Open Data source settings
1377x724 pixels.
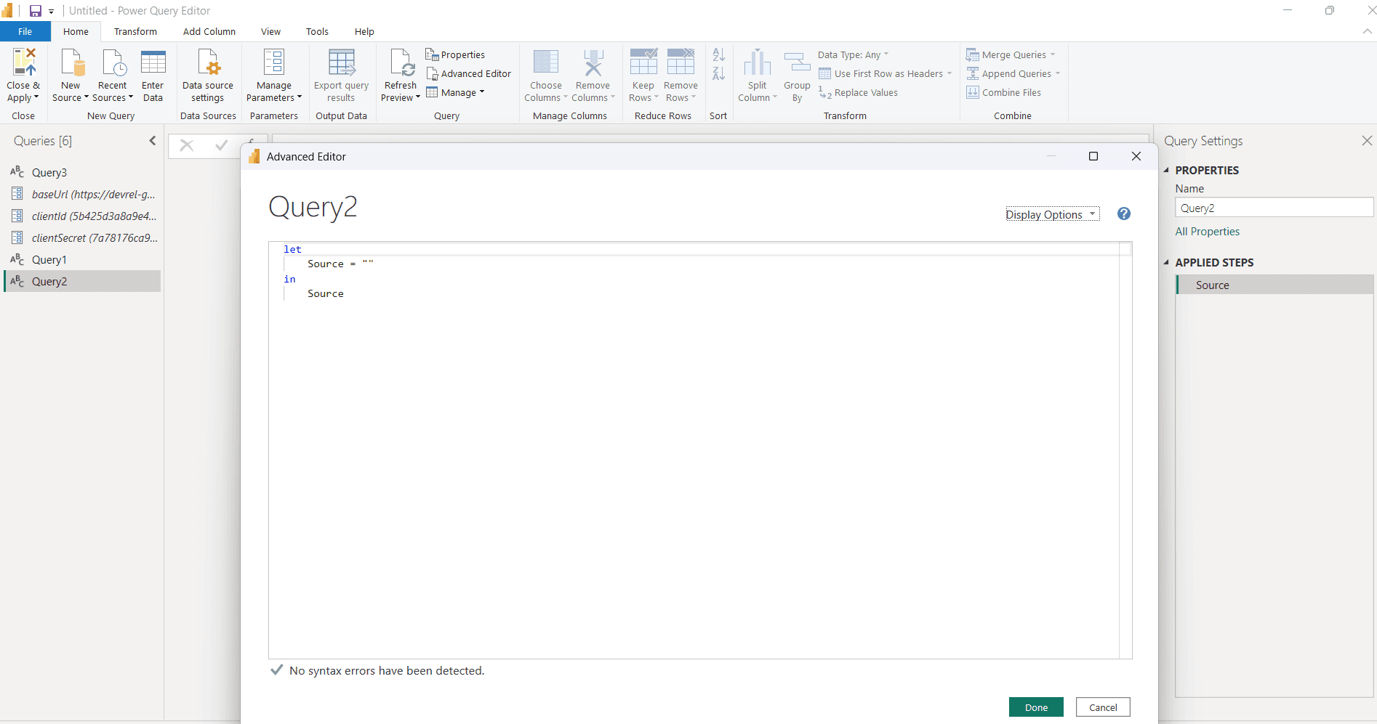[x=208, y=76]
